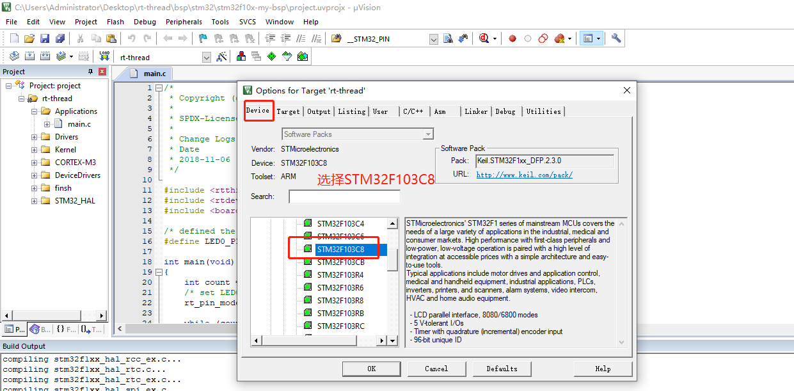Select STM32F103RC in the device list
This screenshot has height=391, width=794.
click(340, 326)
